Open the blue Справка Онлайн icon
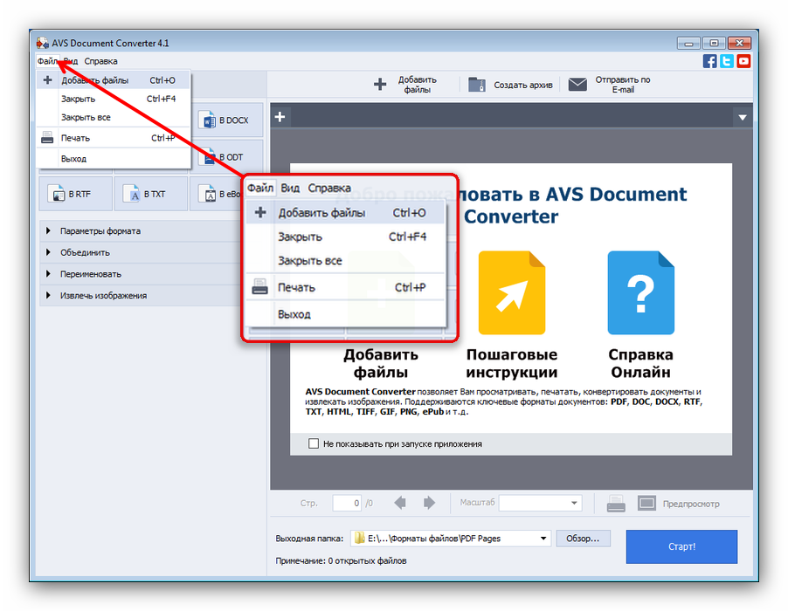 640,293
